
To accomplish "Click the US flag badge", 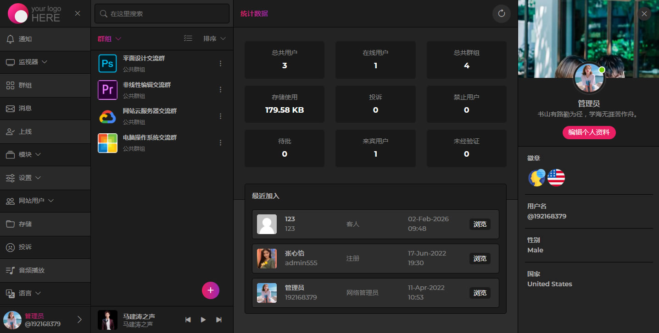I will pos(556,178).
